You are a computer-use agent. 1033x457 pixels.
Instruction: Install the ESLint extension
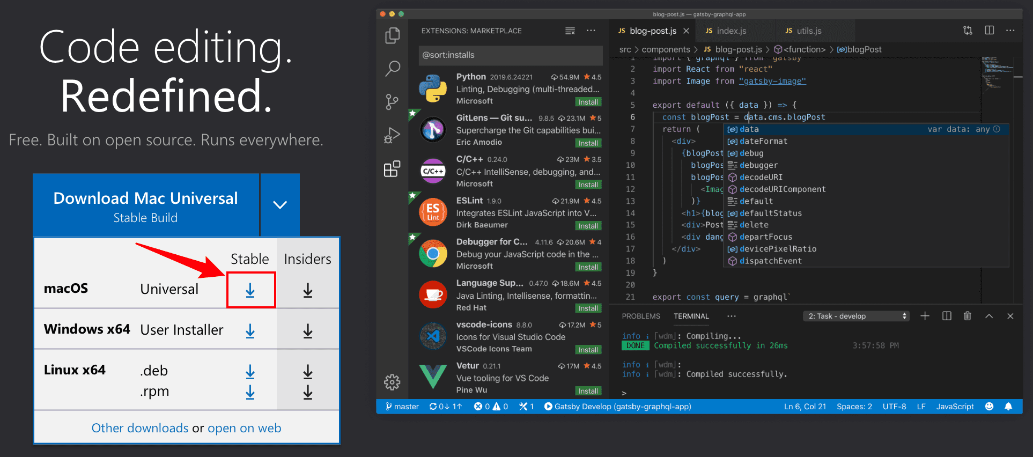click(x=588, y=226)
